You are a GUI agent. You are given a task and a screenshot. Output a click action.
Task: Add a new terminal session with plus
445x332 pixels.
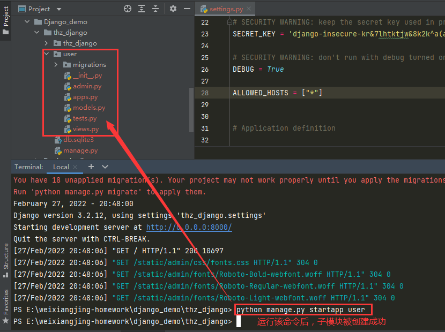(91, 167)
